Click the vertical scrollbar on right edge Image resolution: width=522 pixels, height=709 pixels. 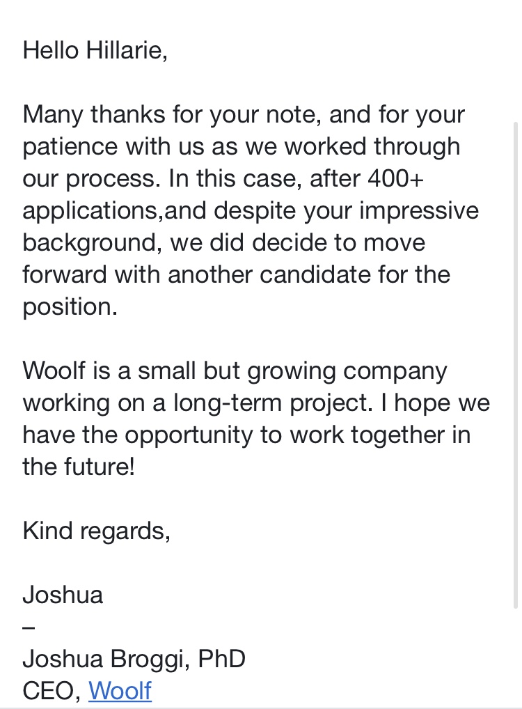[516, 362]
